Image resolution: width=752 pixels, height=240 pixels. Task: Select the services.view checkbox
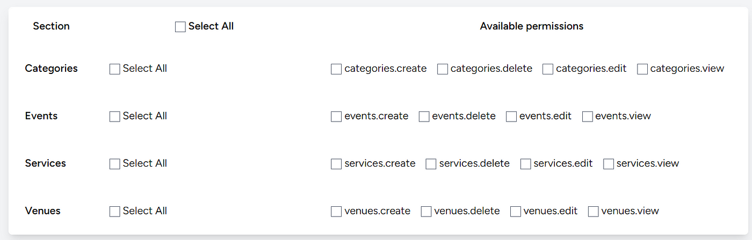[x=609, y=164]
